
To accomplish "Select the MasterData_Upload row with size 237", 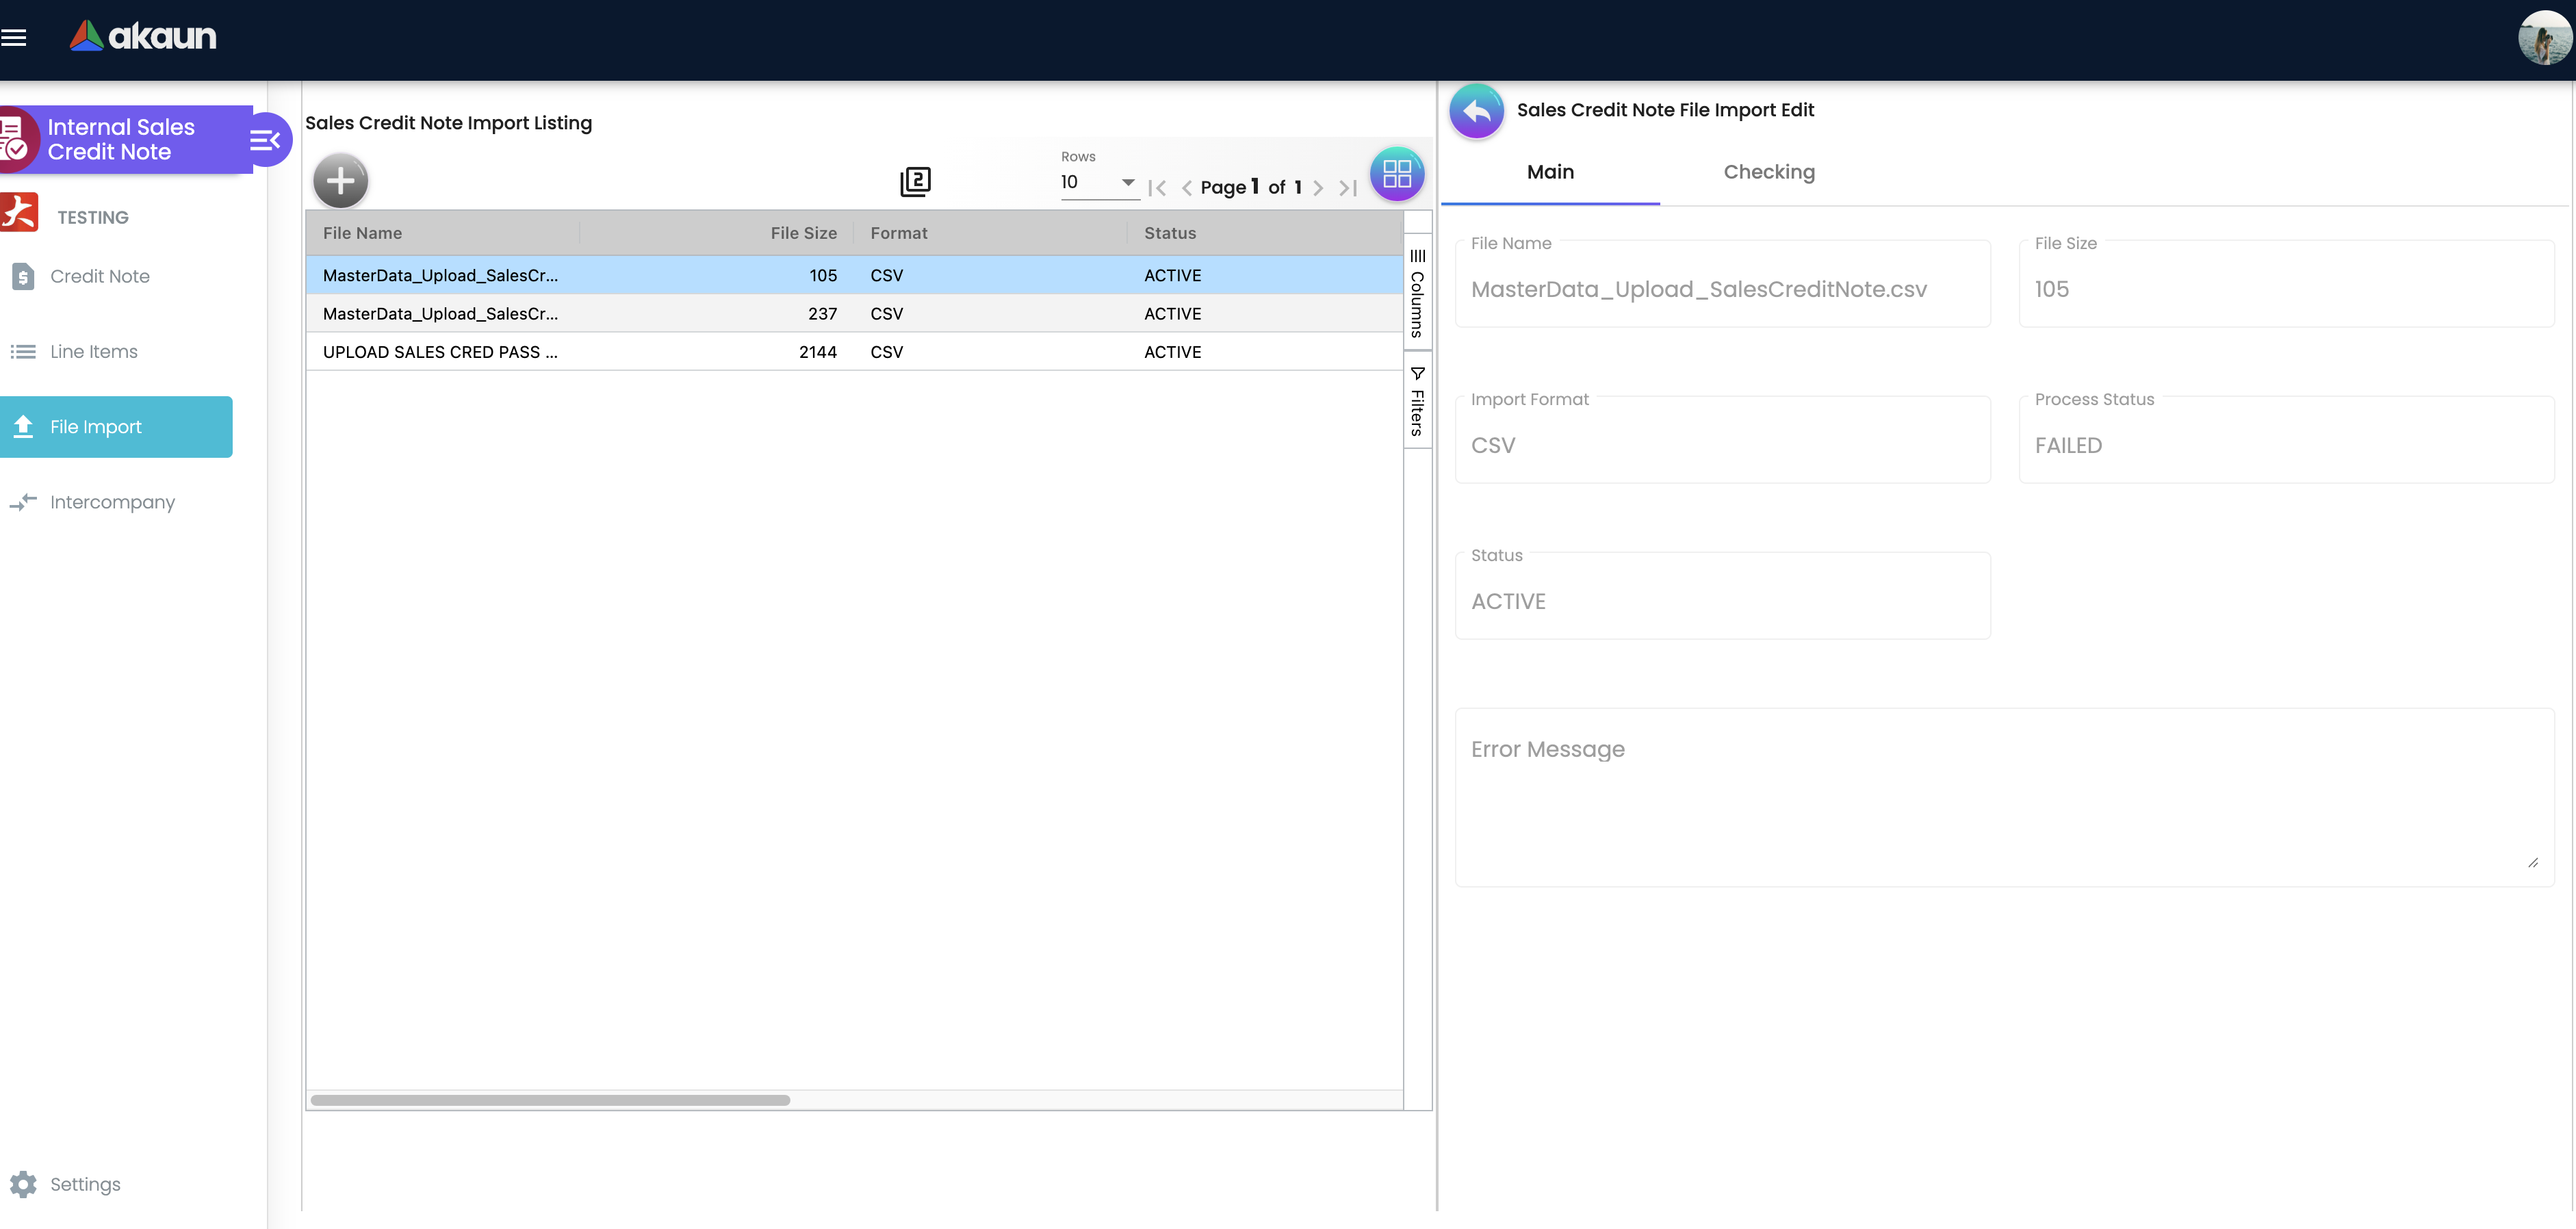I will click(854, 314).
